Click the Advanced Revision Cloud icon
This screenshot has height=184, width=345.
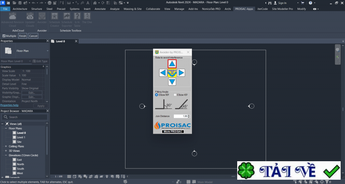[x=13, y=18]
